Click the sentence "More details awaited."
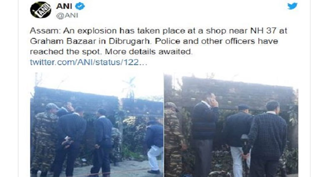Screen dimensions: 329x177 [x=149, y=52]
